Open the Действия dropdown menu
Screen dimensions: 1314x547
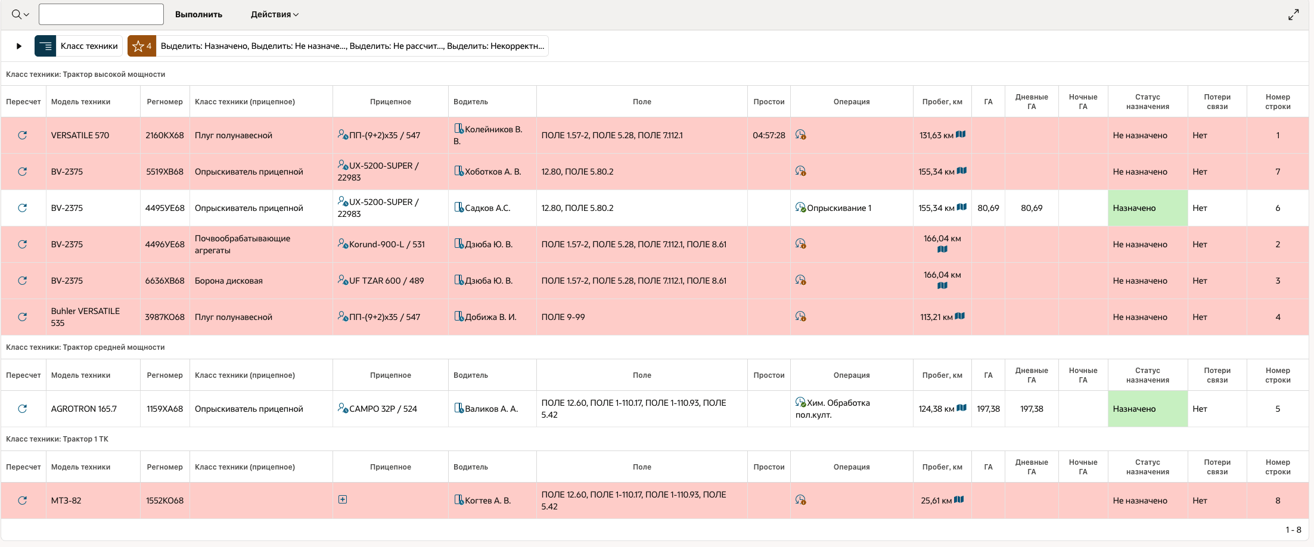pos(274,15)
